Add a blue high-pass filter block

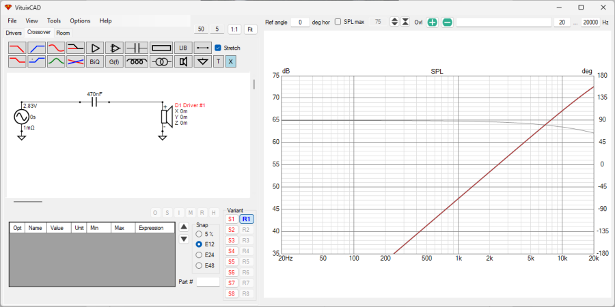click(x=36, y=48)
